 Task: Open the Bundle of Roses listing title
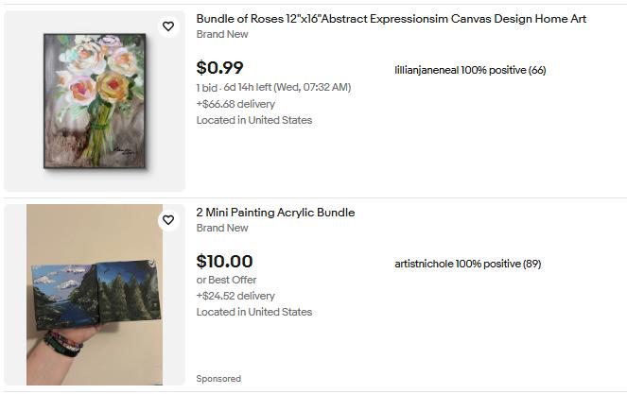pos(391,19)
